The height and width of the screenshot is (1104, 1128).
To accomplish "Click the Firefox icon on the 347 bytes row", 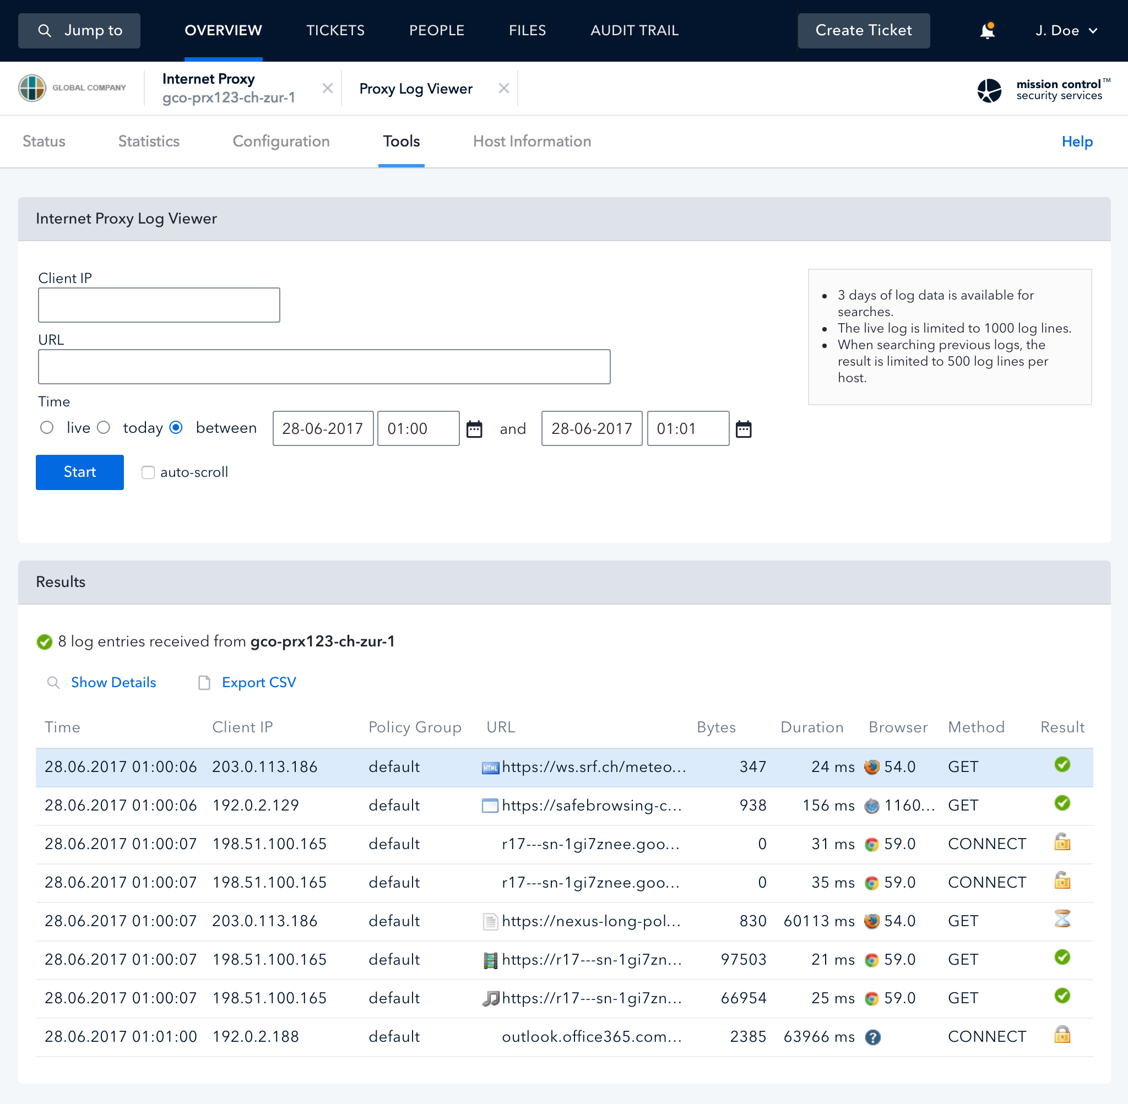I will click(872, 766).
